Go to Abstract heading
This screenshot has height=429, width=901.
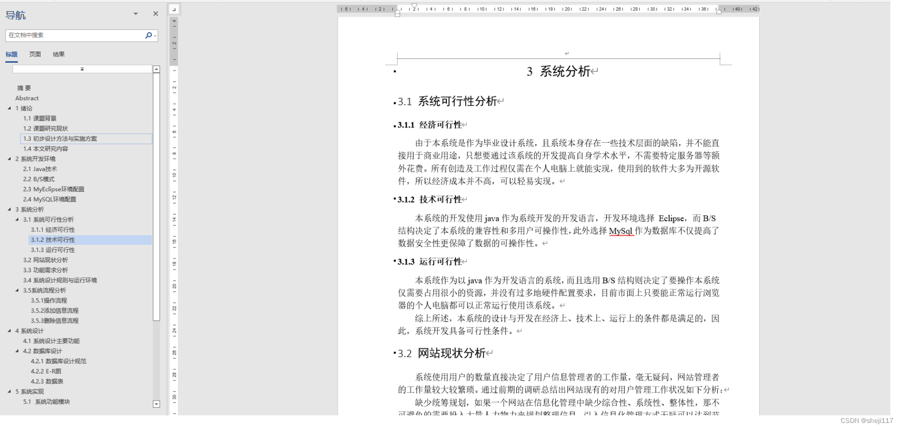(x=27, y=98)
